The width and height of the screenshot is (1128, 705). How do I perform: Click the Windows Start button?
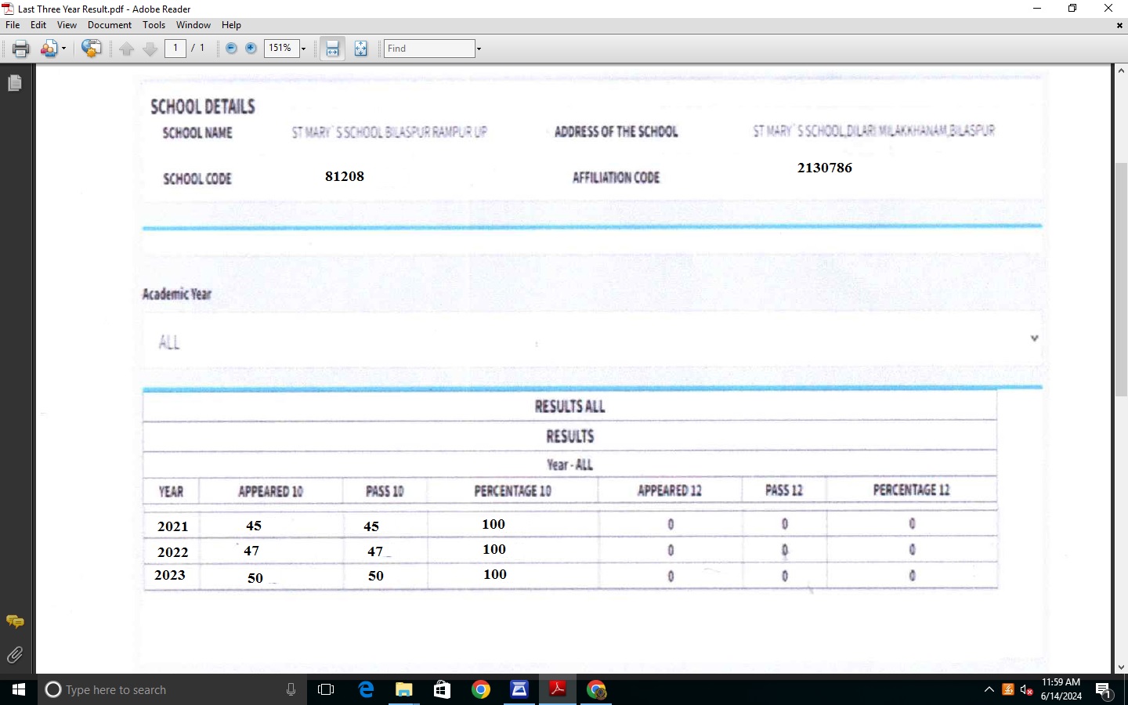click(19, 689)
